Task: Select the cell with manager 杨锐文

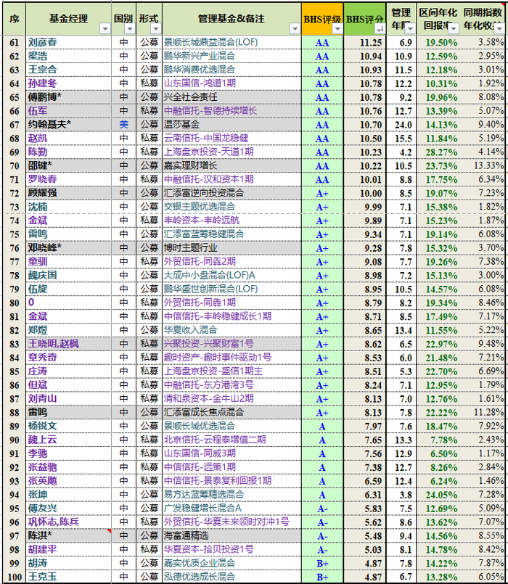Action: click(x=68, y=426)
